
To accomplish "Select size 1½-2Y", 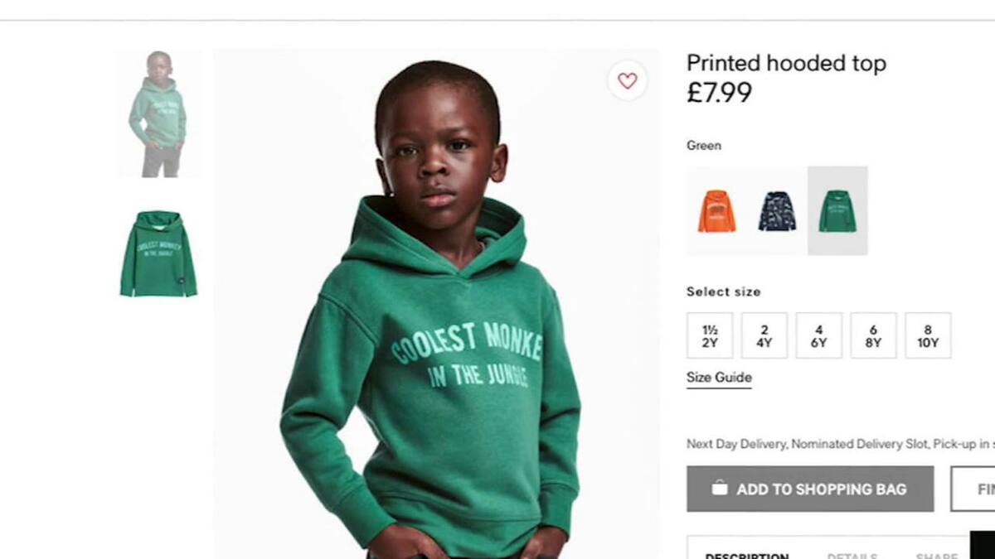I will tap(710, 335).
